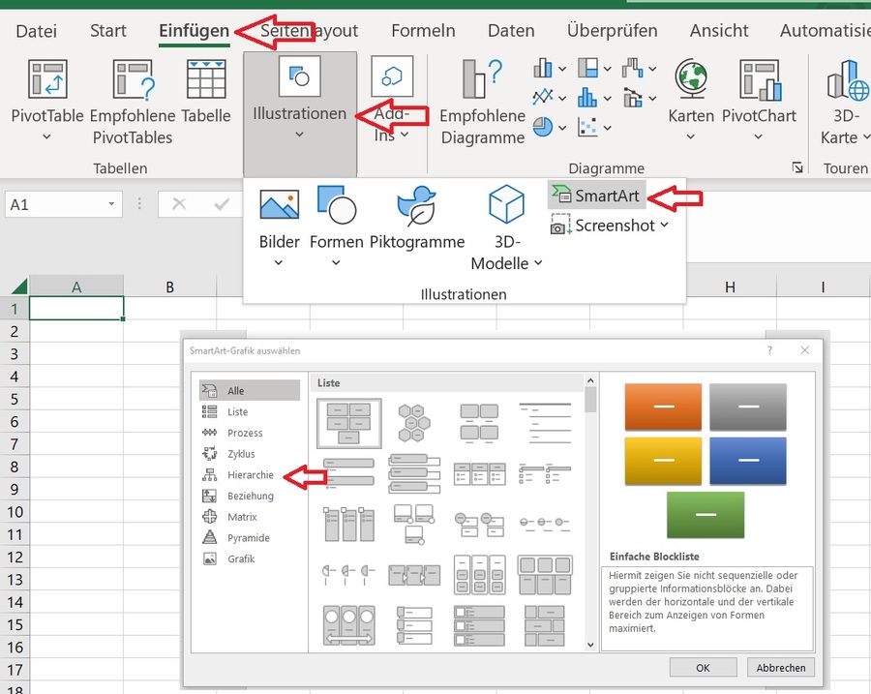Select Hierarchie category in SmartArt dialog
871x694 pixels.
coord(250,475)
